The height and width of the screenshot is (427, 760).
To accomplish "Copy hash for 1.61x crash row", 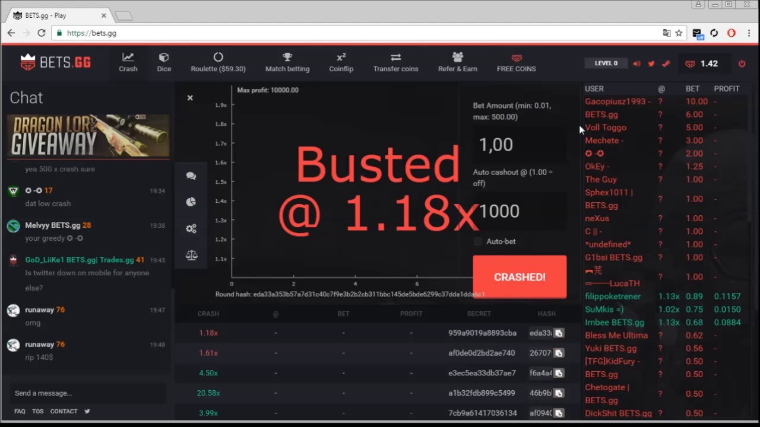I will coord(559,353).
